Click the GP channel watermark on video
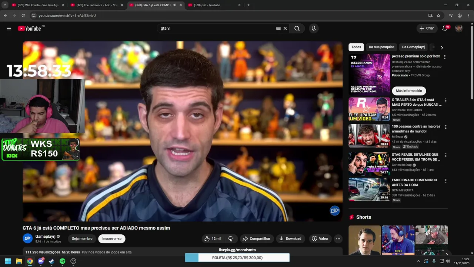 [x=335, y=211]
